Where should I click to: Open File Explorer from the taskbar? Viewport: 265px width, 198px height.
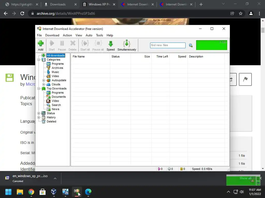[20, 192]
